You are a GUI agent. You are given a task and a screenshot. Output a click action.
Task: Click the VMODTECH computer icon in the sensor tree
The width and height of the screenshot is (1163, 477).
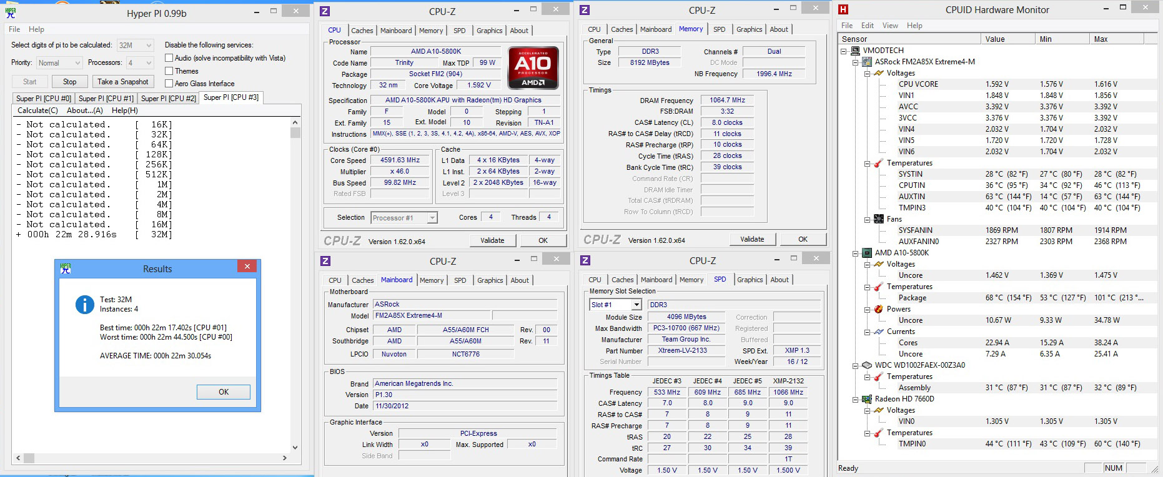point(856,51)
